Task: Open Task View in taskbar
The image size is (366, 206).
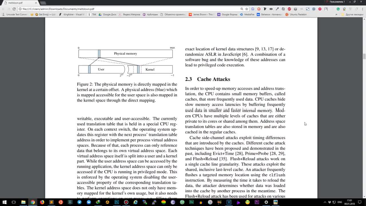Action: 14,202
